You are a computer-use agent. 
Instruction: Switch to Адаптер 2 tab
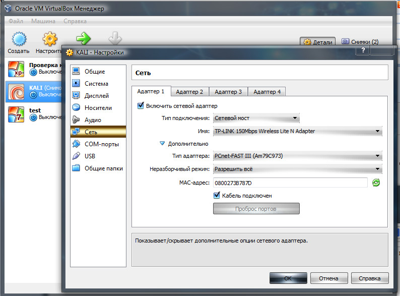pyautogui.click(x=189, y=92)
